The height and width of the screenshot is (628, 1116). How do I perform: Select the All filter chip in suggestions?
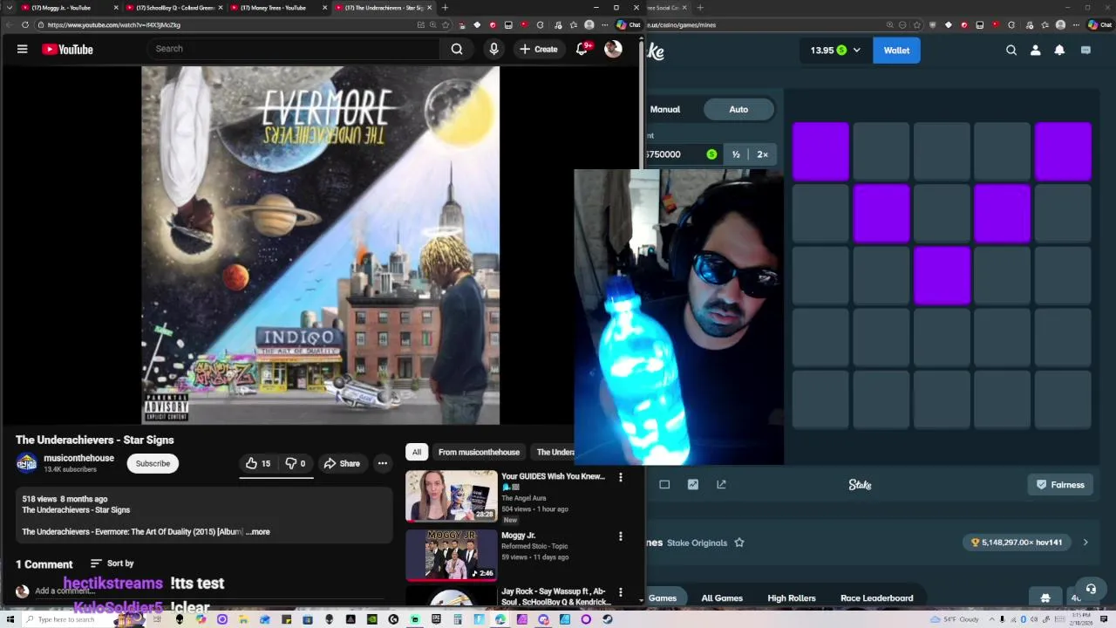pos(416,452)
